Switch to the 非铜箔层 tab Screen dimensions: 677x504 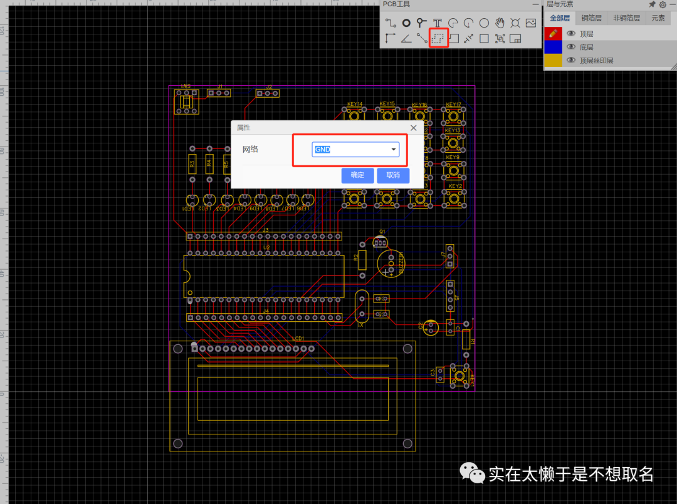tap(626, 18)
